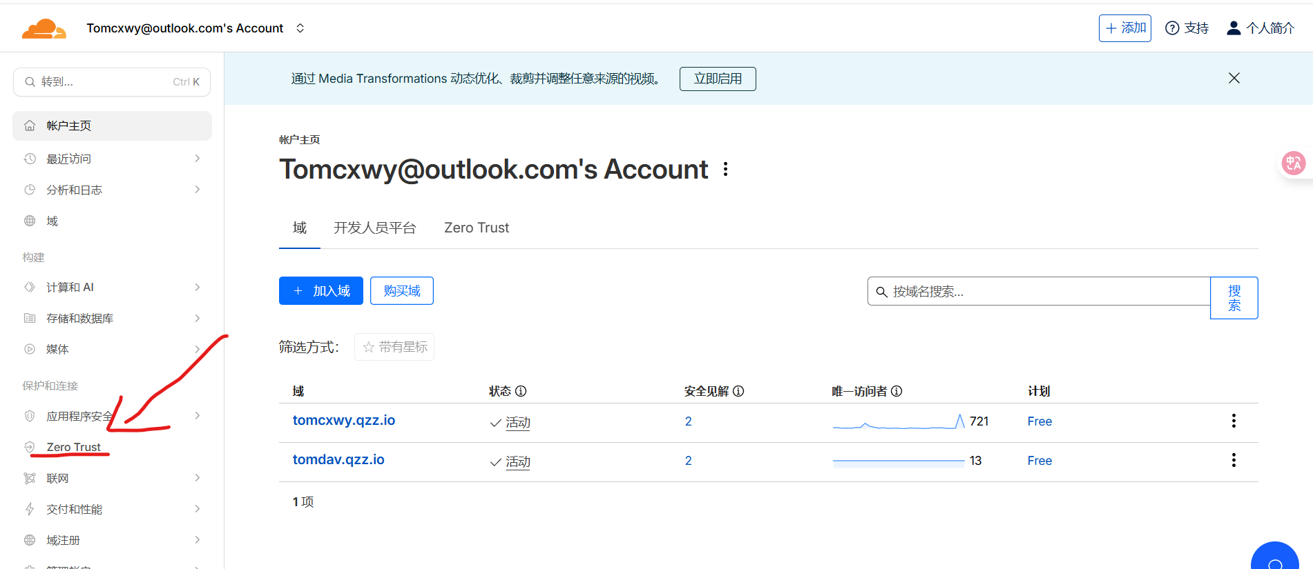The height and width of the screenshot is (569, 1313).
Task: Expand 计算和 AI sidebar section
Action: coord(112,287)
